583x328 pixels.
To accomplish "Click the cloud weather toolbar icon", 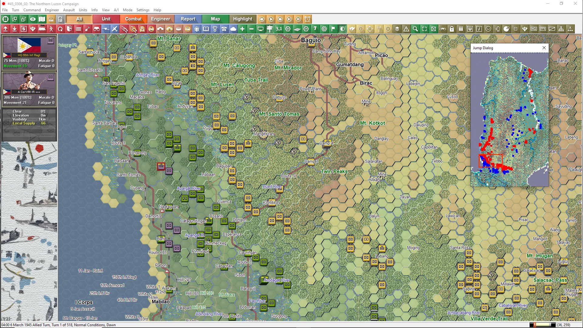I will click(233, 29).
